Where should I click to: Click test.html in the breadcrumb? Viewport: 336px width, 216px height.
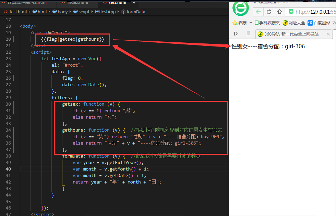tap(18, 12)
